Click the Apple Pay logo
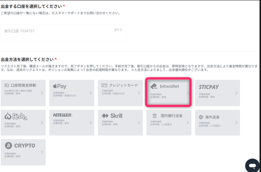The width and height of the screenshot is (261, 172). point(60,86)
